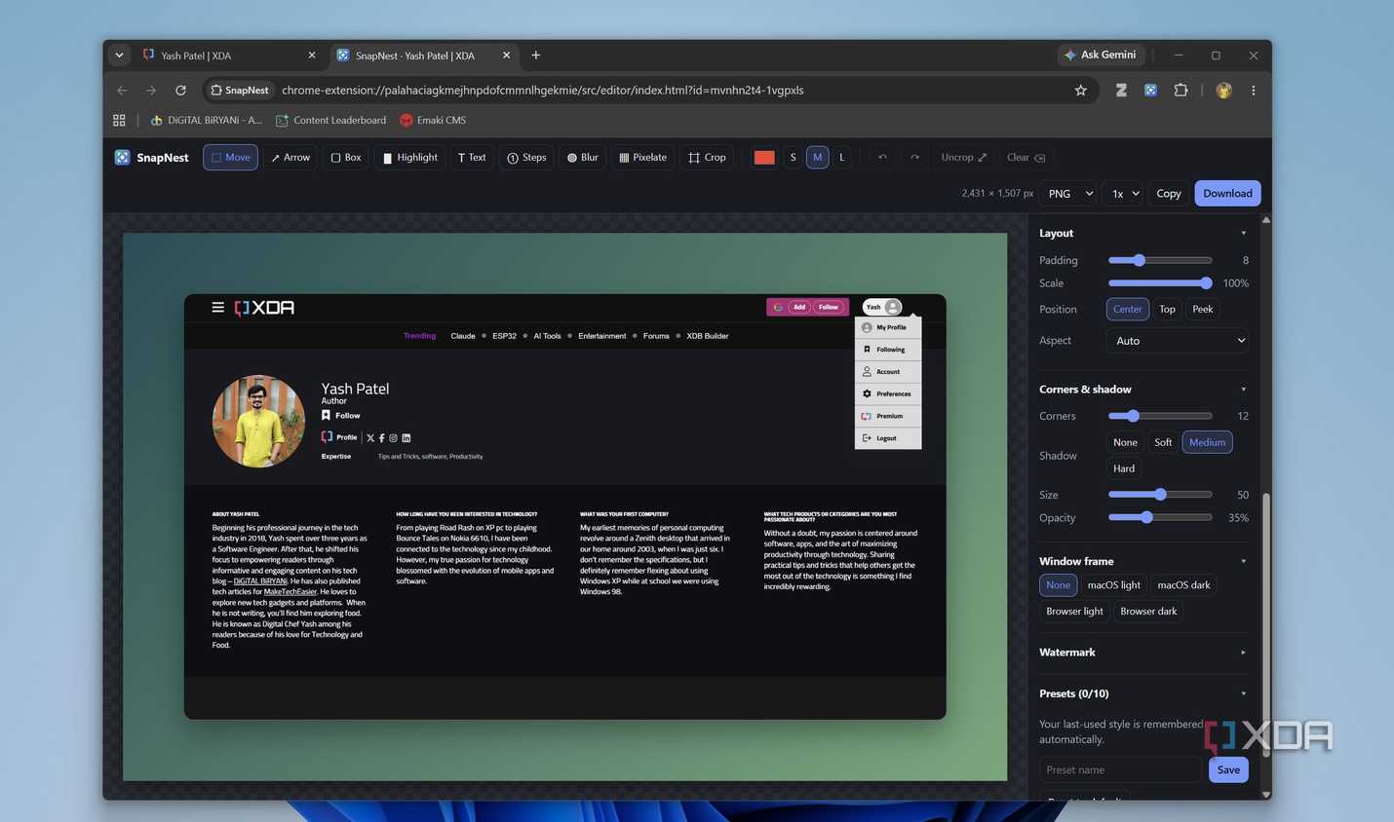Click the Uncrop button
This screenshot has width=1394, height=822.
[963, 157]
